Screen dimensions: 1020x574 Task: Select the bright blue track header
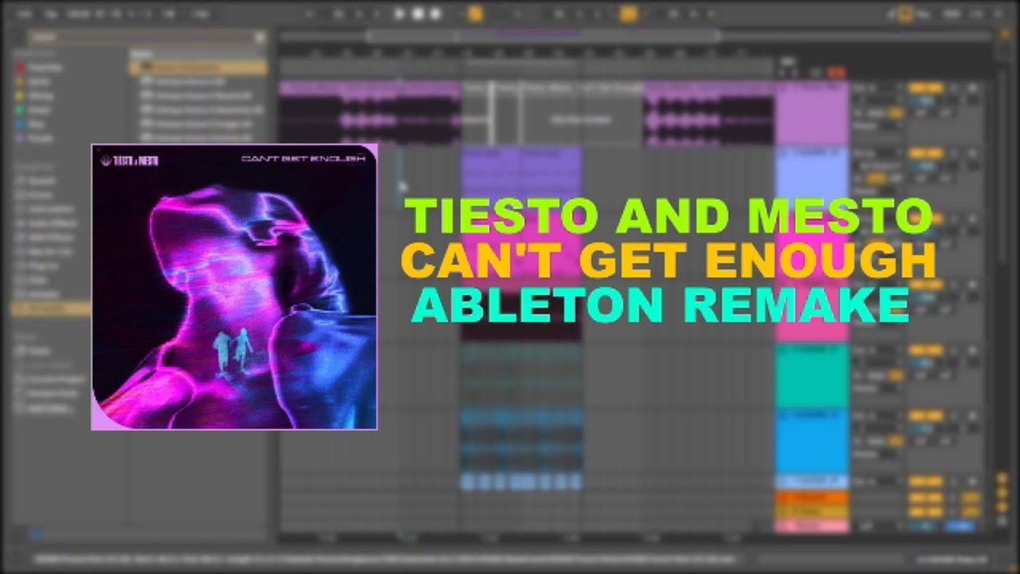pyautogui.click(x=811, y=442)
